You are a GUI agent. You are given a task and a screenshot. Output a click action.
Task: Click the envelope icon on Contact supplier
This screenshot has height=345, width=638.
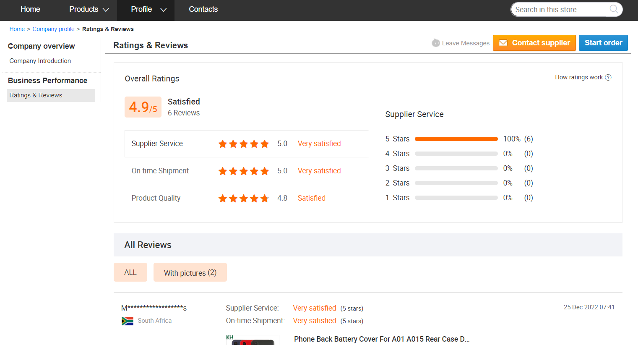pos(503,43)
